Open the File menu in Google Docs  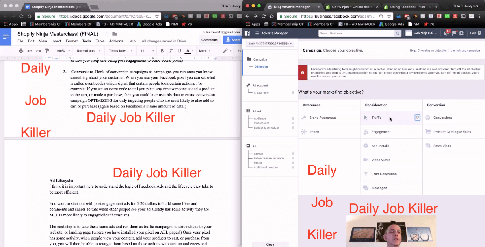pyautogui.click(x=20, y=41)
